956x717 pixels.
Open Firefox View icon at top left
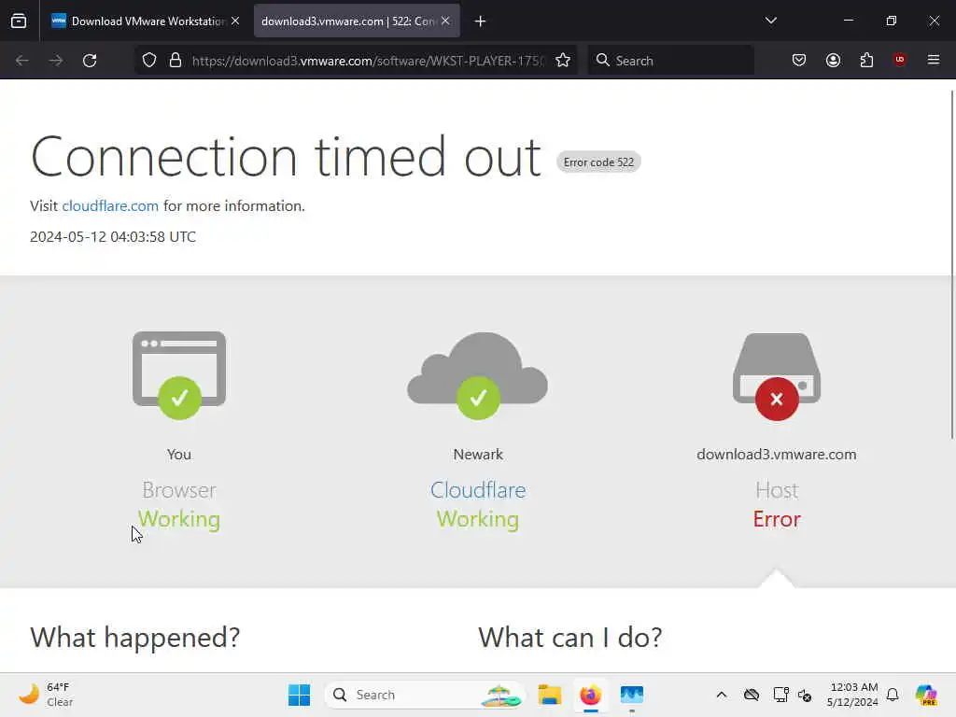tap(19, 21)
